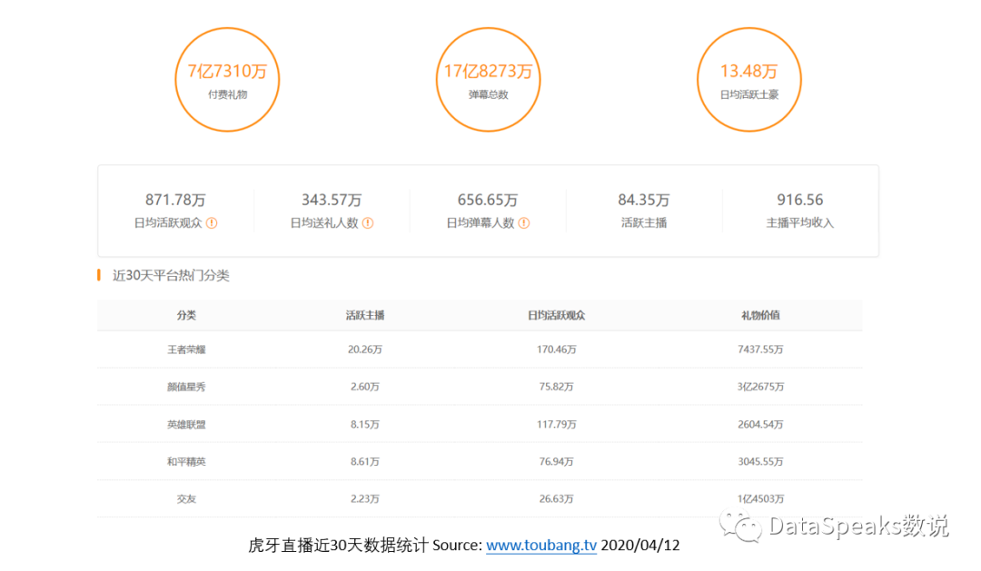The height and width of the screenshot is (571, 981).
Task: Click the 170.46万 daily viewers cell
Action: click(556, 349)
